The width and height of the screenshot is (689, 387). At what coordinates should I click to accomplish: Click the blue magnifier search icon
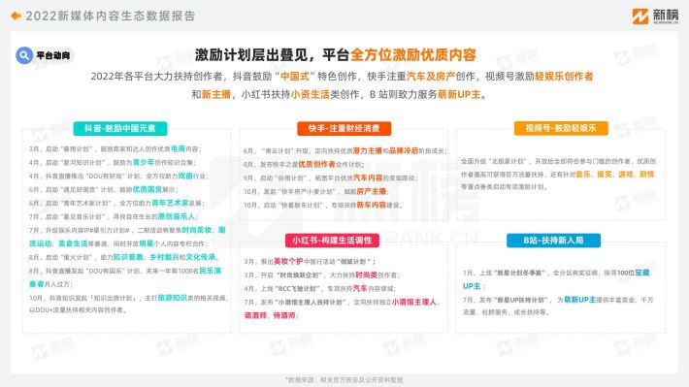click(x=24, y=55)
